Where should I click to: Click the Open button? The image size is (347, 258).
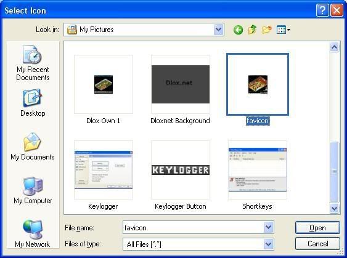coord(317,227)
